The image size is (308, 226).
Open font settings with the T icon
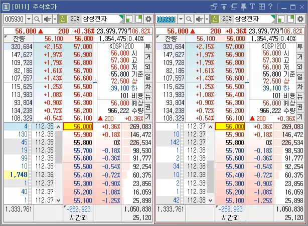coord(252,6)
